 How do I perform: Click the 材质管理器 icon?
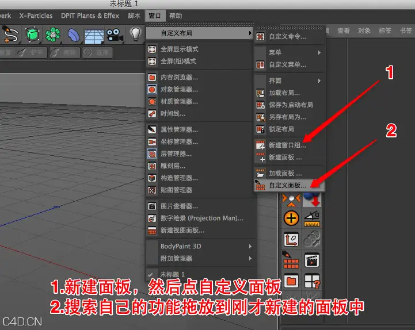tap(152, 102)
